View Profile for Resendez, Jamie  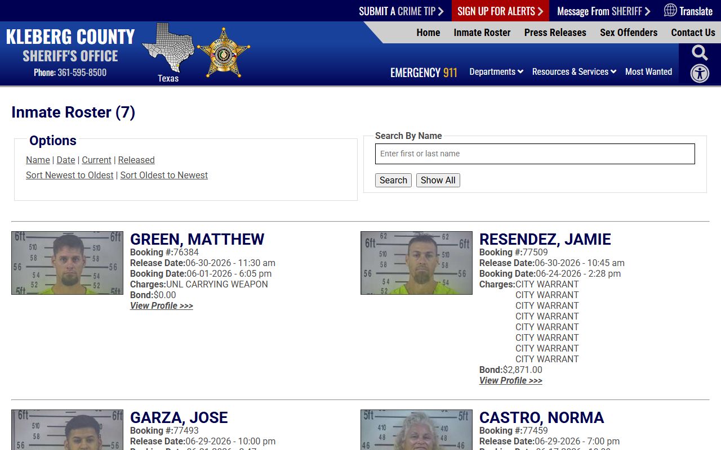tap(511, 381)
